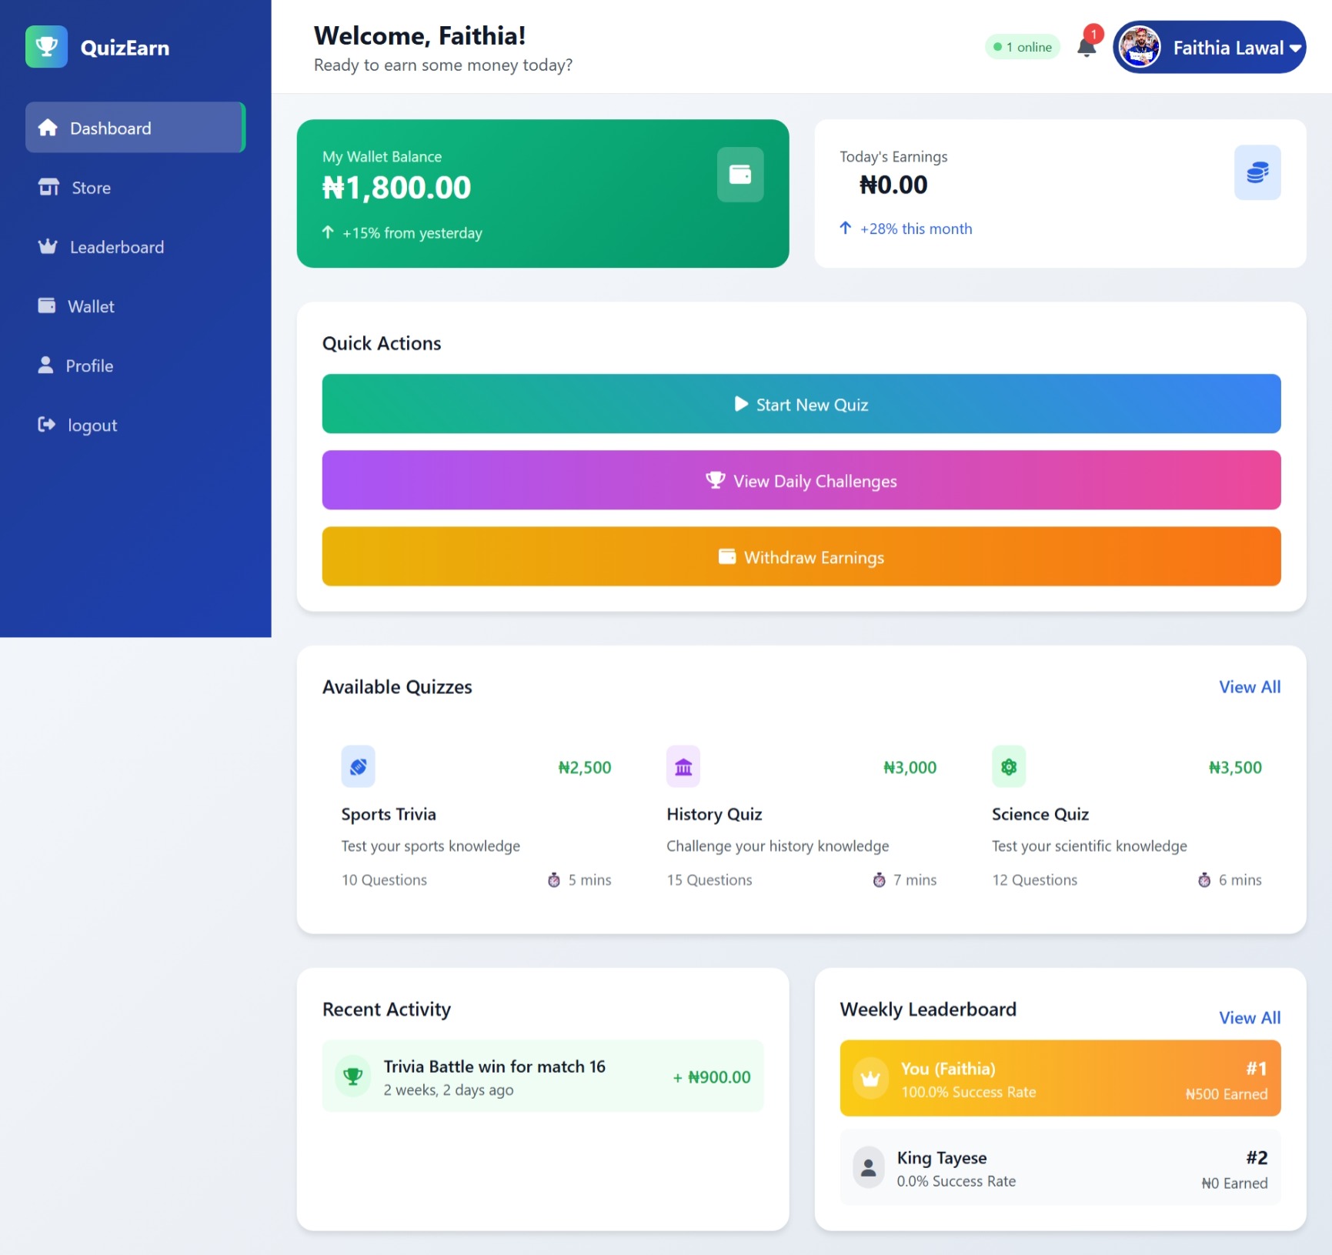Open Store in the sidebar
This screenshot has height=1255, width=1332.
(135, 187)
